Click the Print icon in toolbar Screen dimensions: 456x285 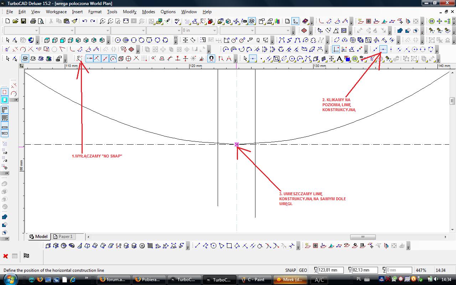(33, 21)
